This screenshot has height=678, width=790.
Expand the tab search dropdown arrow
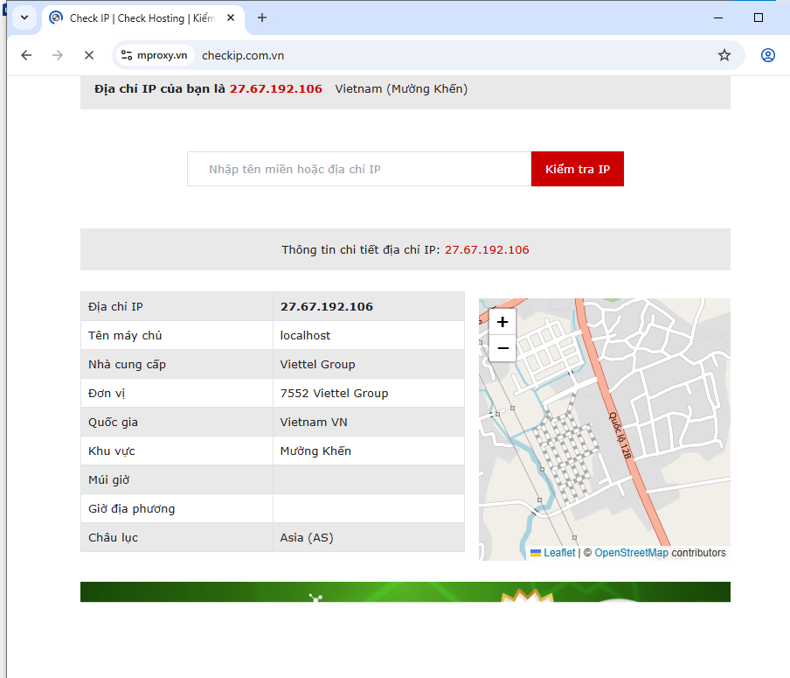pos(24,17)
